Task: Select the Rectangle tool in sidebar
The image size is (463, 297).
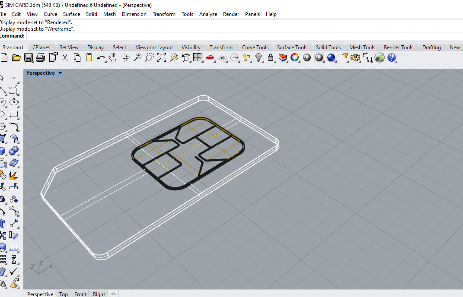Action: (x=14, y=114)
